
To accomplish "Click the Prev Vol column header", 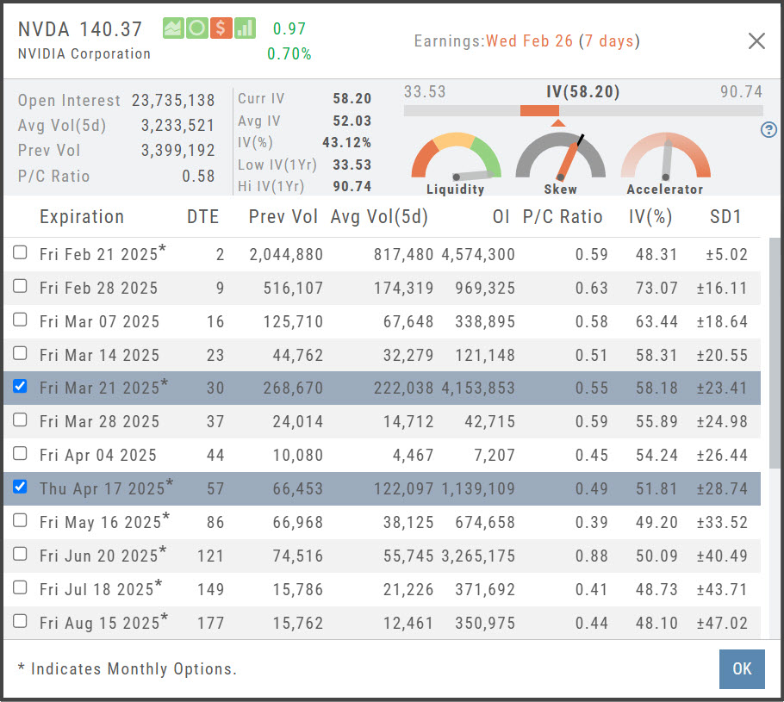I will 283,217.
